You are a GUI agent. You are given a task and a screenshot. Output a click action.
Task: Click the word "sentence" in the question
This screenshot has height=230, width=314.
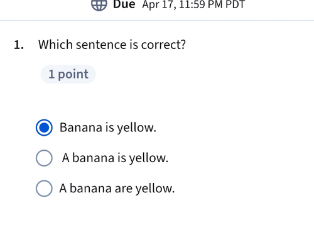click(101, 45)
